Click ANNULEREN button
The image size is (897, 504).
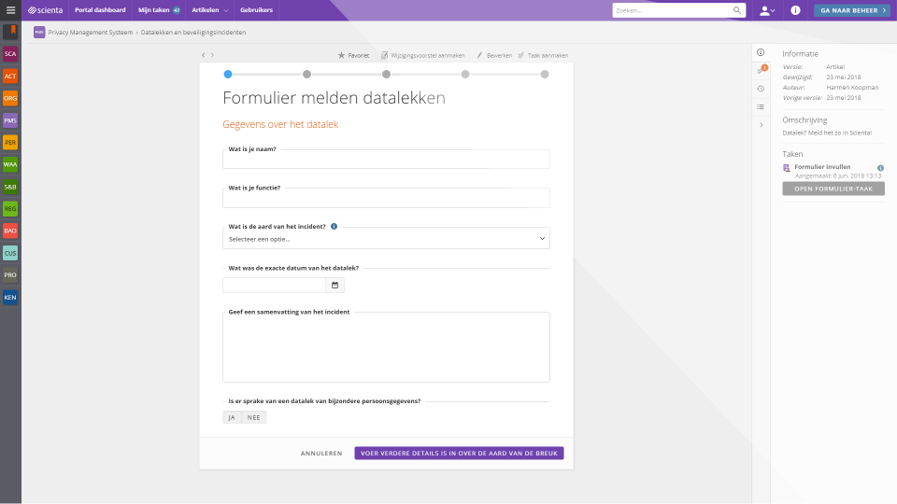[x=321, y=454]
